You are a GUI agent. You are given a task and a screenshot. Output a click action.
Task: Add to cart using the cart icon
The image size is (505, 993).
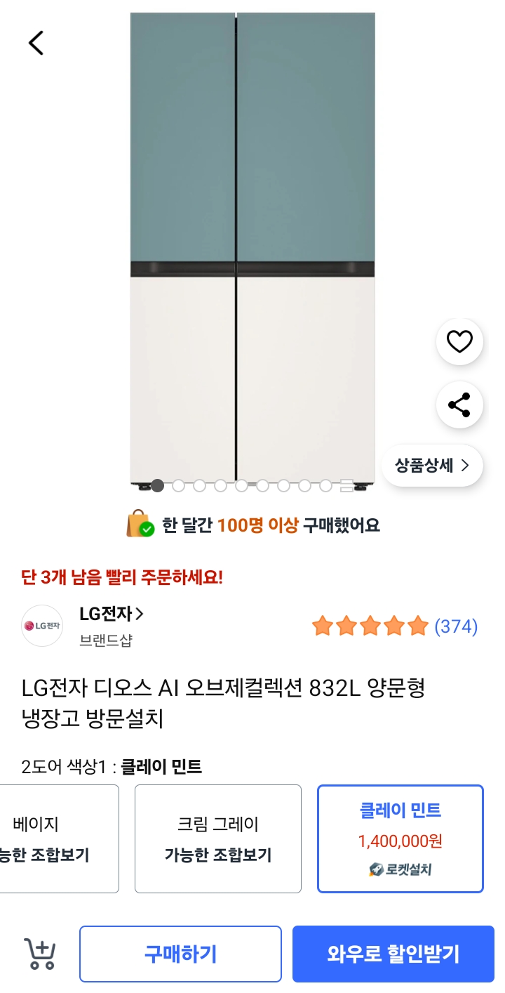tap(40, 954)
